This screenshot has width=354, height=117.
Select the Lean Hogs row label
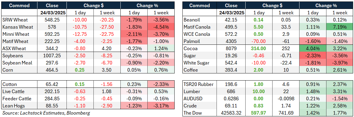13,106
